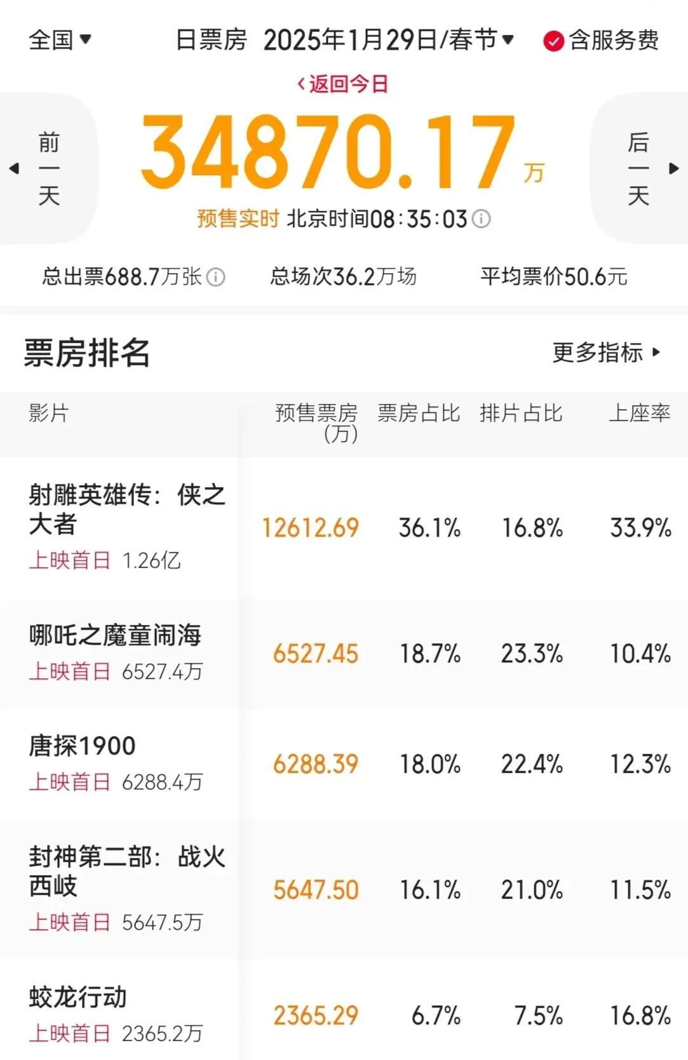Open the 全国 region dropdown
The height and width of the screenshot is (1060, 688).
click(x=60, y=40)
